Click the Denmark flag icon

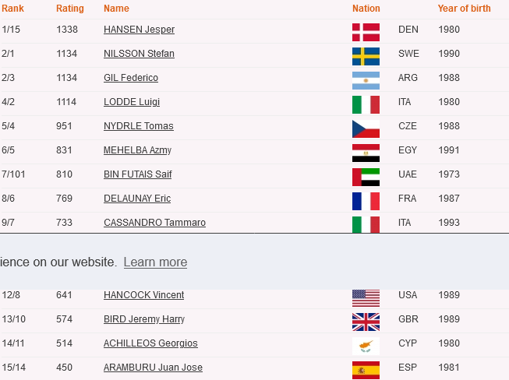(x=366, y=33)
